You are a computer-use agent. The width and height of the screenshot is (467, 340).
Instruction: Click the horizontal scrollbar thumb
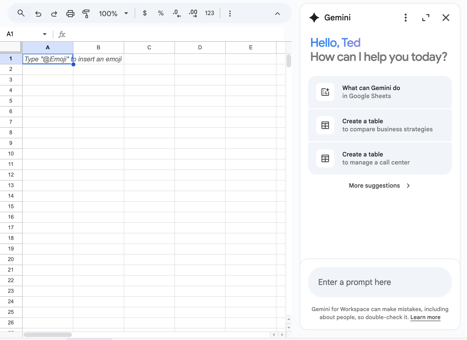click(48, 335)
